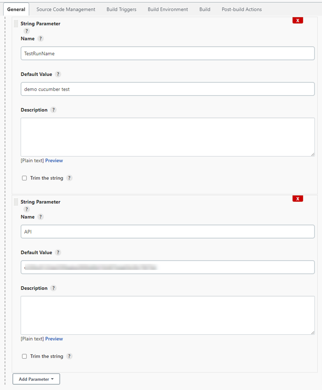Image resolution: width=322 pixels, height=390 pixels.
Task: Click help icon beside second Description label
Action: tap(53, 288)
